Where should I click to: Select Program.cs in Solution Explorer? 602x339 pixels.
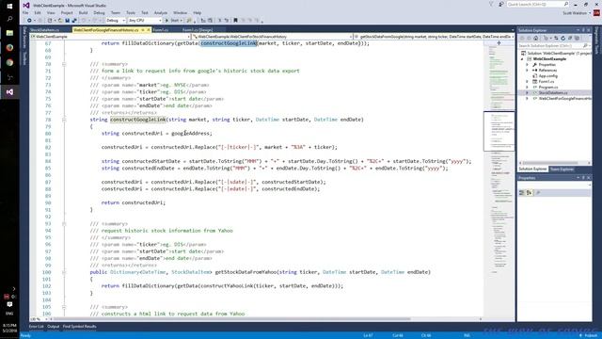(x=547, y=88)
